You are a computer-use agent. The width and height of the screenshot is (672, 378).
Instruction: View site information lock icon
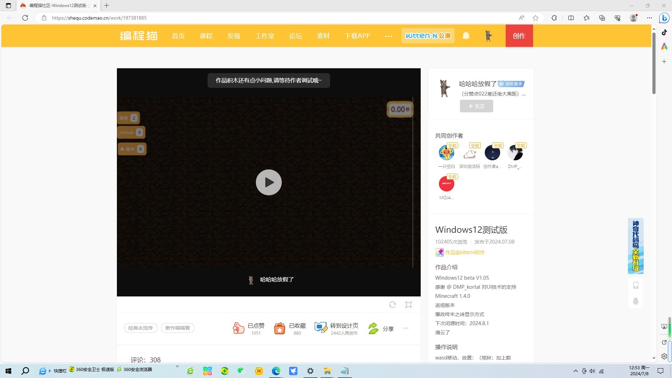(44, 18)
